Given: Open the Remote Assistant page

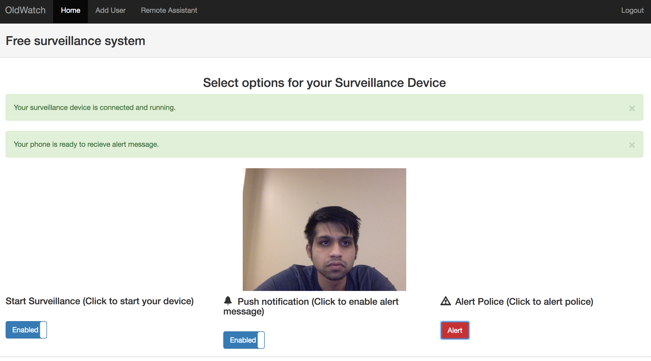Looking at the screenshot, I should tap(169, 10).
